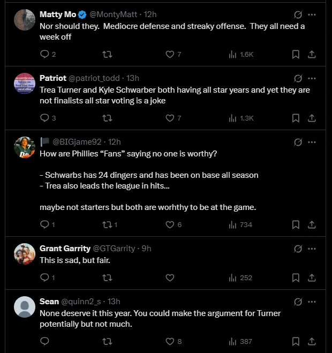Share Patriot's tweet
Viewport: 332px width, 353px height.
312,118
